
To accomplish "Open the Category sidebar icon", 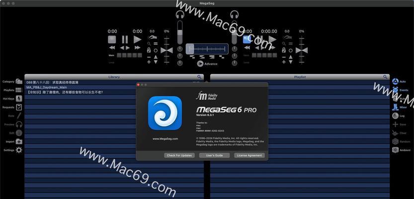I will (19, 82).
